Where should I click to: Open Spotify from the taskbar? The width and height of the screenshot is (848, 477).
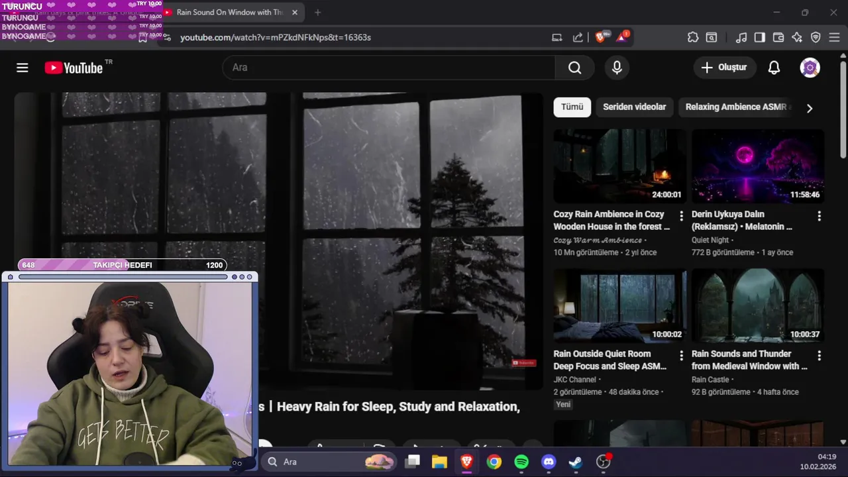pos(521,462)
